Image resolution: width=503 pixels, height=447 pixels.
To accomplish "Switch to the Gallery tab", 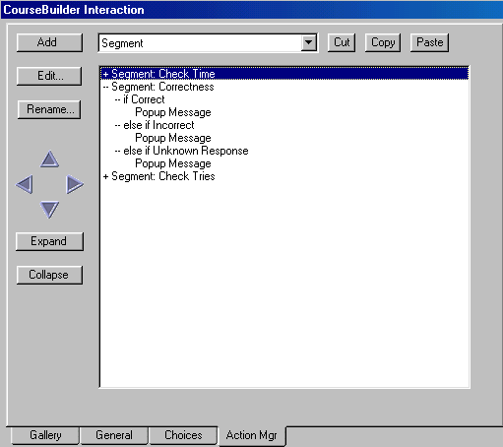I will pyautogui.click(x=45, y=435).
